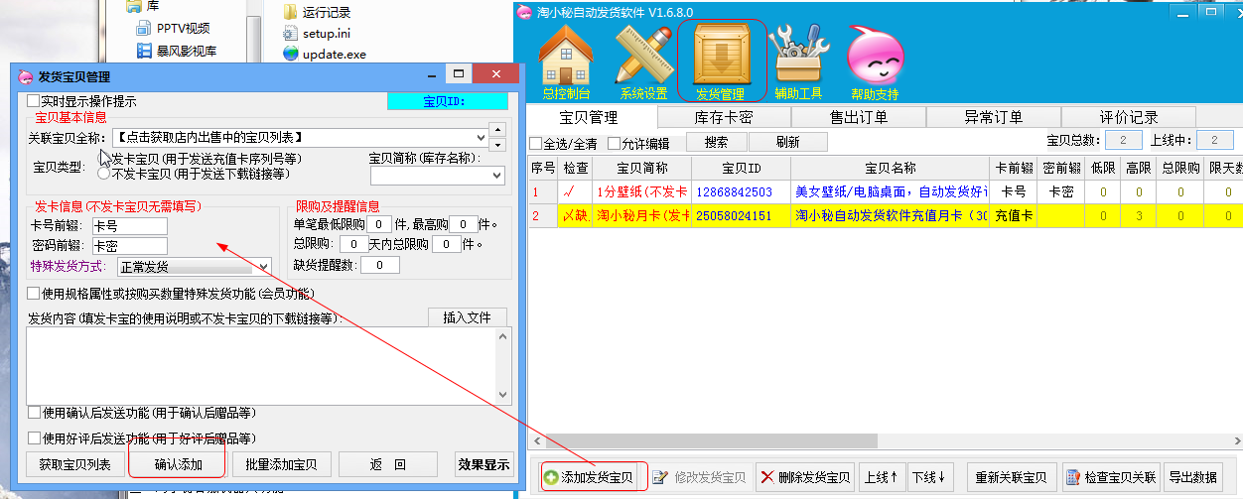
Task: Click the 密码前缀 input field
Action: tap(129, 245)
